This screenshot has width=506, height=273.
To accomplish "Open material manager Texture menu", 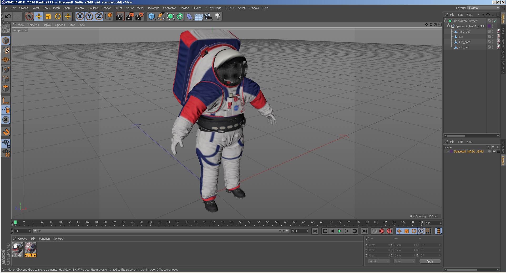I will [x=58, y=239].
